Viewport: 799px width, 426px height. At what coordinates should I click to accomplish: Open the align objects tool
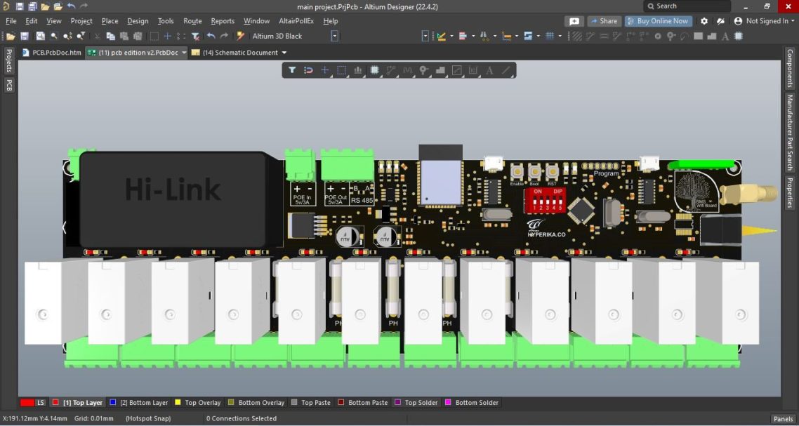357,70
